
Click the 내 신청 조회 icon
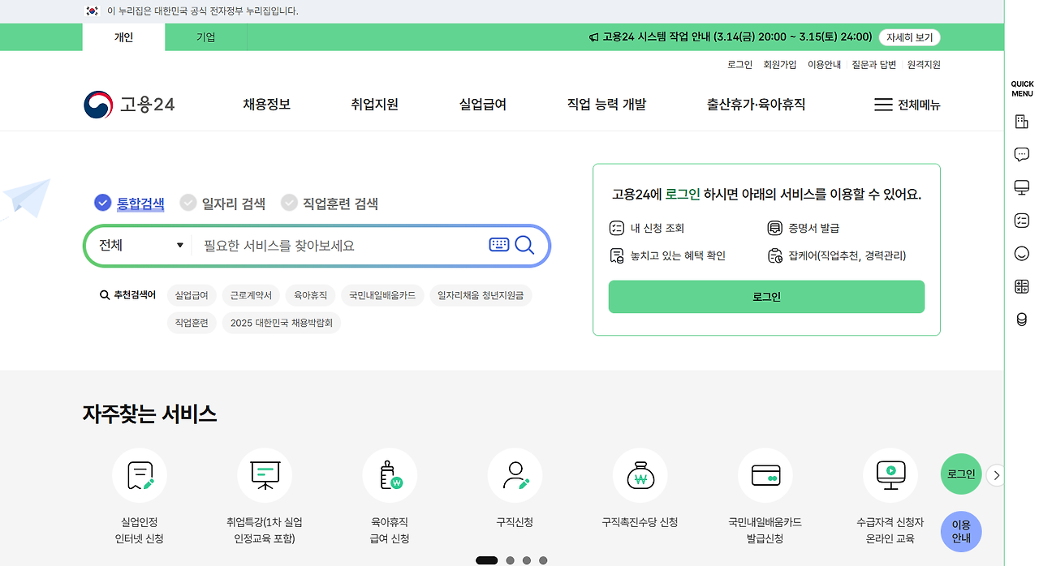coord(616,229)
